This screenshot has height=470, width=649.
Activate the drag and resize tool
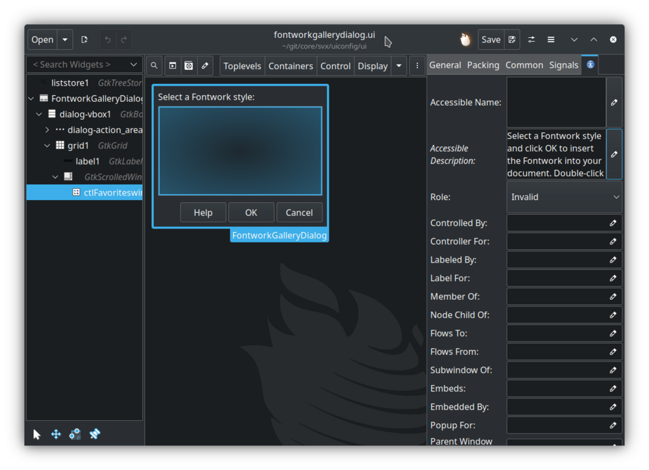point(56,434)
